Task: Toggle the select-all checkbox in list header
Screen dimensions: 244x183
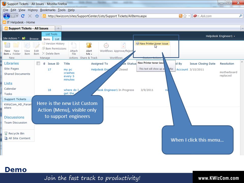Action: pos(38,63)
